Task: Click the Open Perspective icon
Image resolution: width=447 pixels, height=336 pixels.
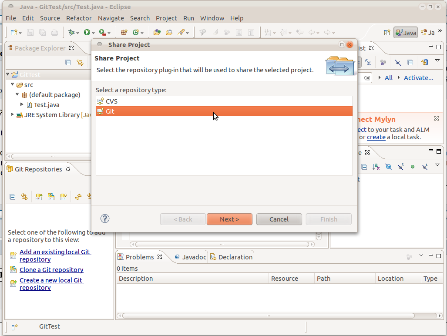Action: click(387, 33)
